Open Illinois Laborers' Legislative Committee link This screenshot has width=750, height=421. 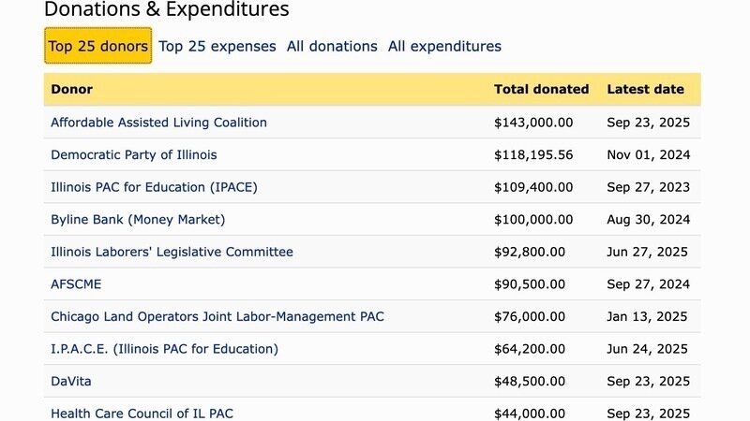[x=172, y=252]
